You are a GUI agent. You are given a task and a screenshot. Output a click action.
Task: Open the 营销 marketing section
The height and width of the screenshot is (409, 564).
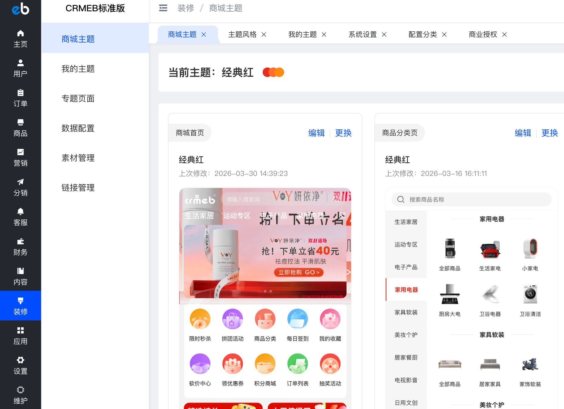(x=21, y=158)
